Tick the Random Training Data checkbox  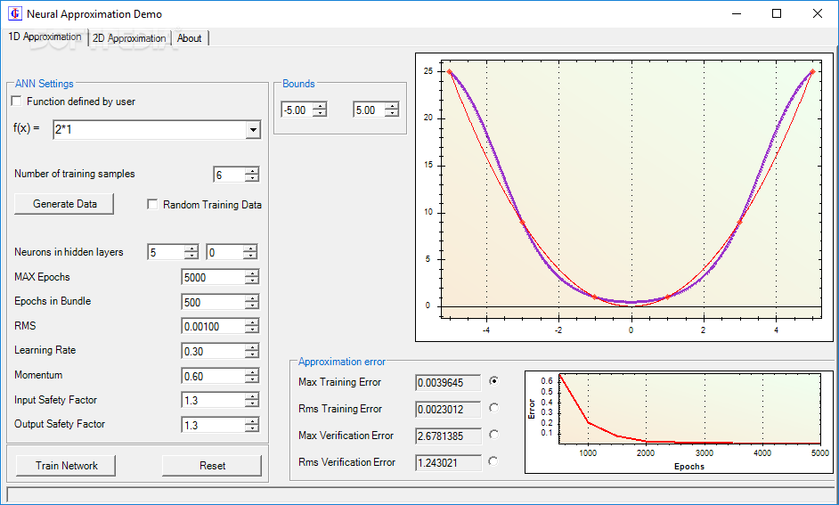coord(152,204)
